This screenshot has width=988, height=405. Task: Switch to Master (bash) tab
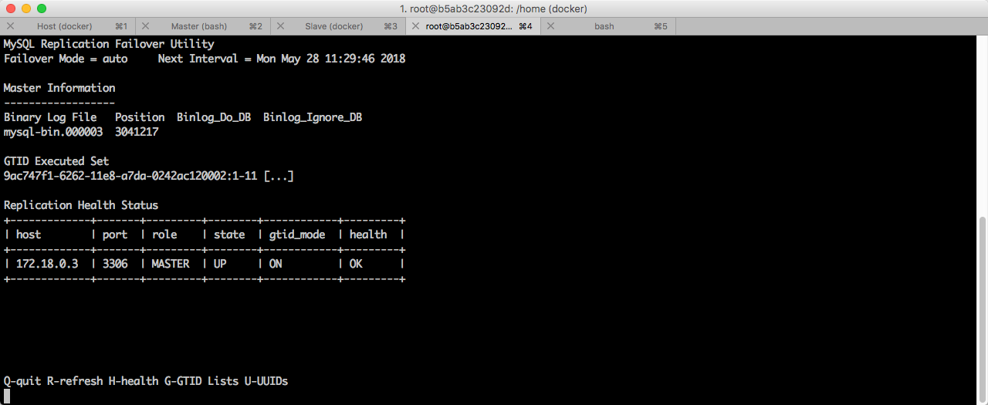point(204,26)
